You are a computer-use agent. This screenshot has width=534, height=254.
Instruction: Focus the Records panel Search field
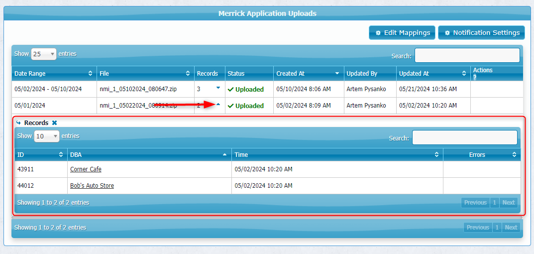tap(464, 137)
